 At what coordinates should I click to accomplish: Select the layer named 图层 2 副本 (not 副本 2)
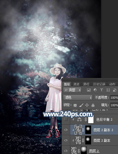[x=102, y=141]
